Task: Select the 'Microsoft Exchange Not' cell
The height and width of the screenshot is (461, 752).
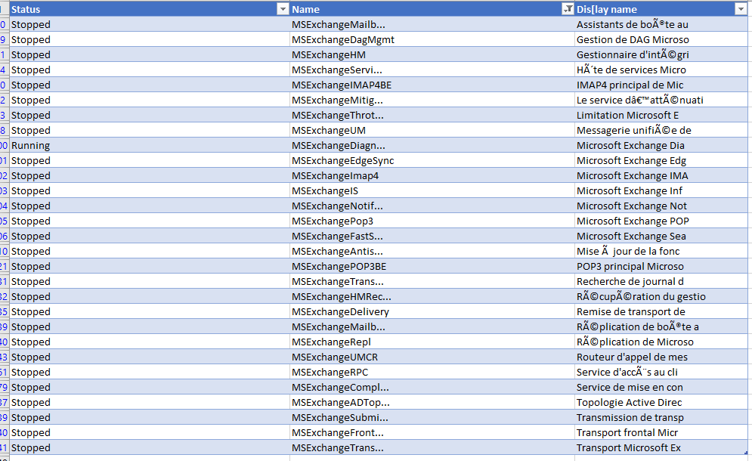Action: pyautogui.click(x=661, y=206)
